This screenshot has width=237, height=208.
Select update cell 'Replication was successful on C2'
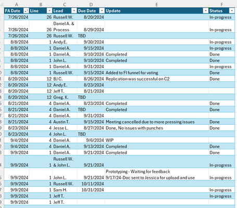tap(157, 79)
